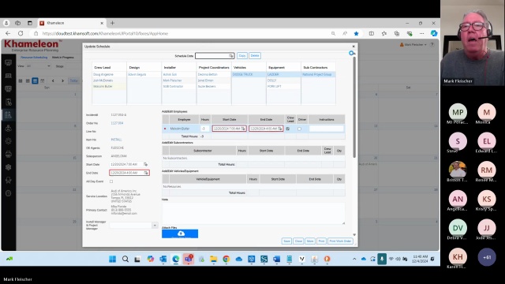Image resolution: width=505 pixels, height=284 pixels.
Task: Check the All Day Event checkbox
Action: click(111, 181)
